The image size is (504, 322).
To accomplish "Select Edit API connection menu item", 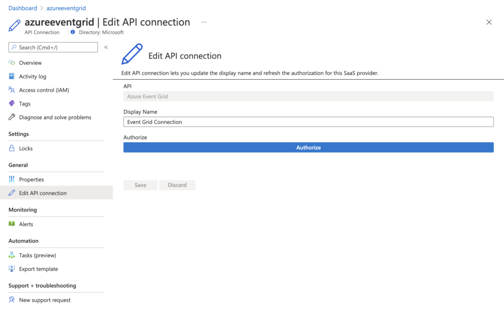I will pyautogui.click(x=56, y=193).
